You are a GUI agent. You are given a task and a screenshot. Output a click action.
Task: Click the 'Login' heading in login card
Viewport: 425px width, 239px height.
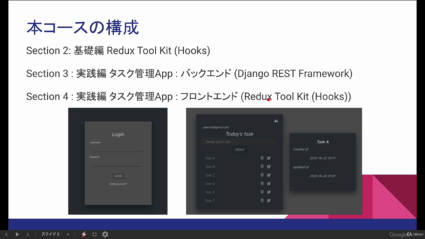[x=118, y=134]
